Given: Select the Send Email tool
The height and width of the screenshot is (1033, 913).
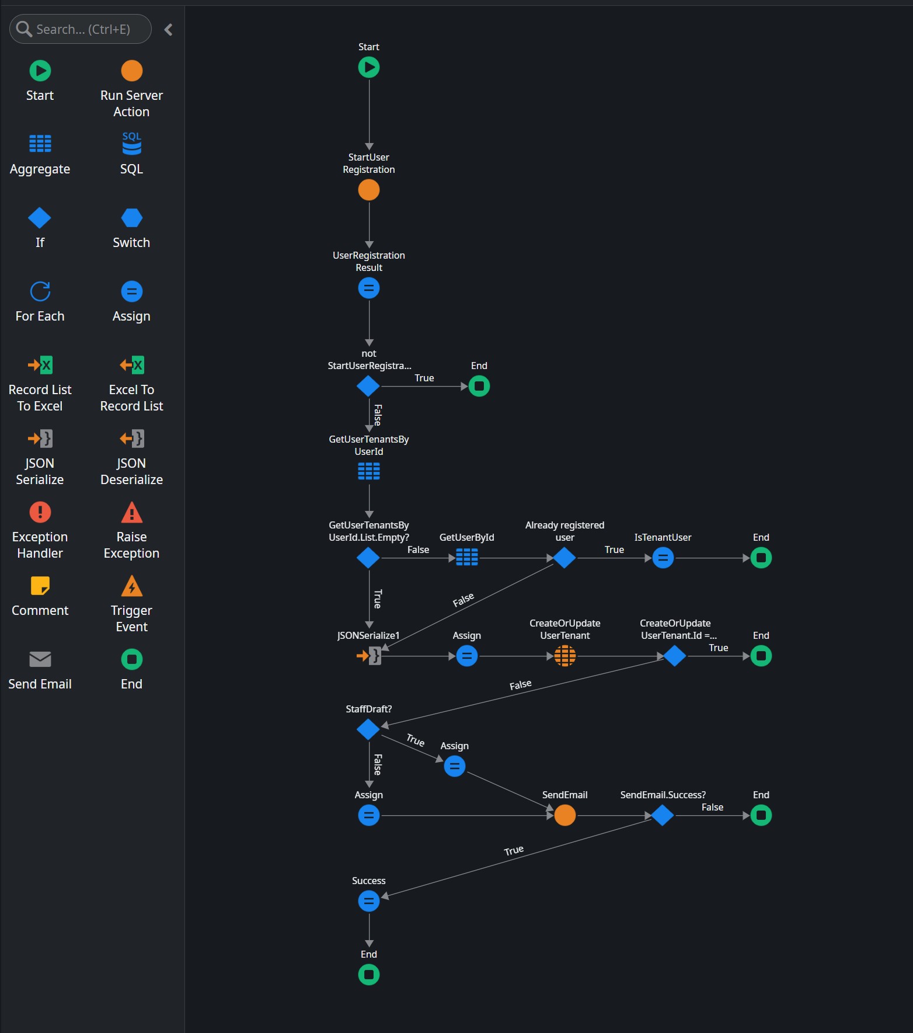Looking at the screenshot, I should tap(40, 670).
